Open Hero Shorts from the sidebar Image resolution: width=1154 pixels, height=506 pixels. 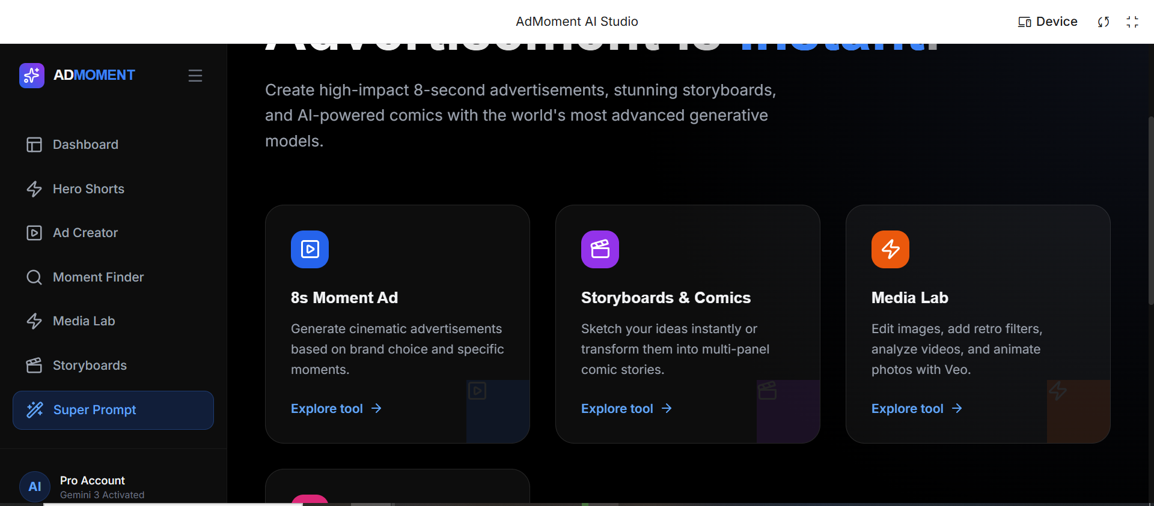113,189
